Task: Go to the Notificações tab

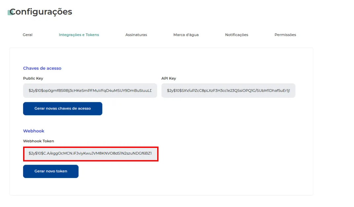Action: tap(236, 35)
